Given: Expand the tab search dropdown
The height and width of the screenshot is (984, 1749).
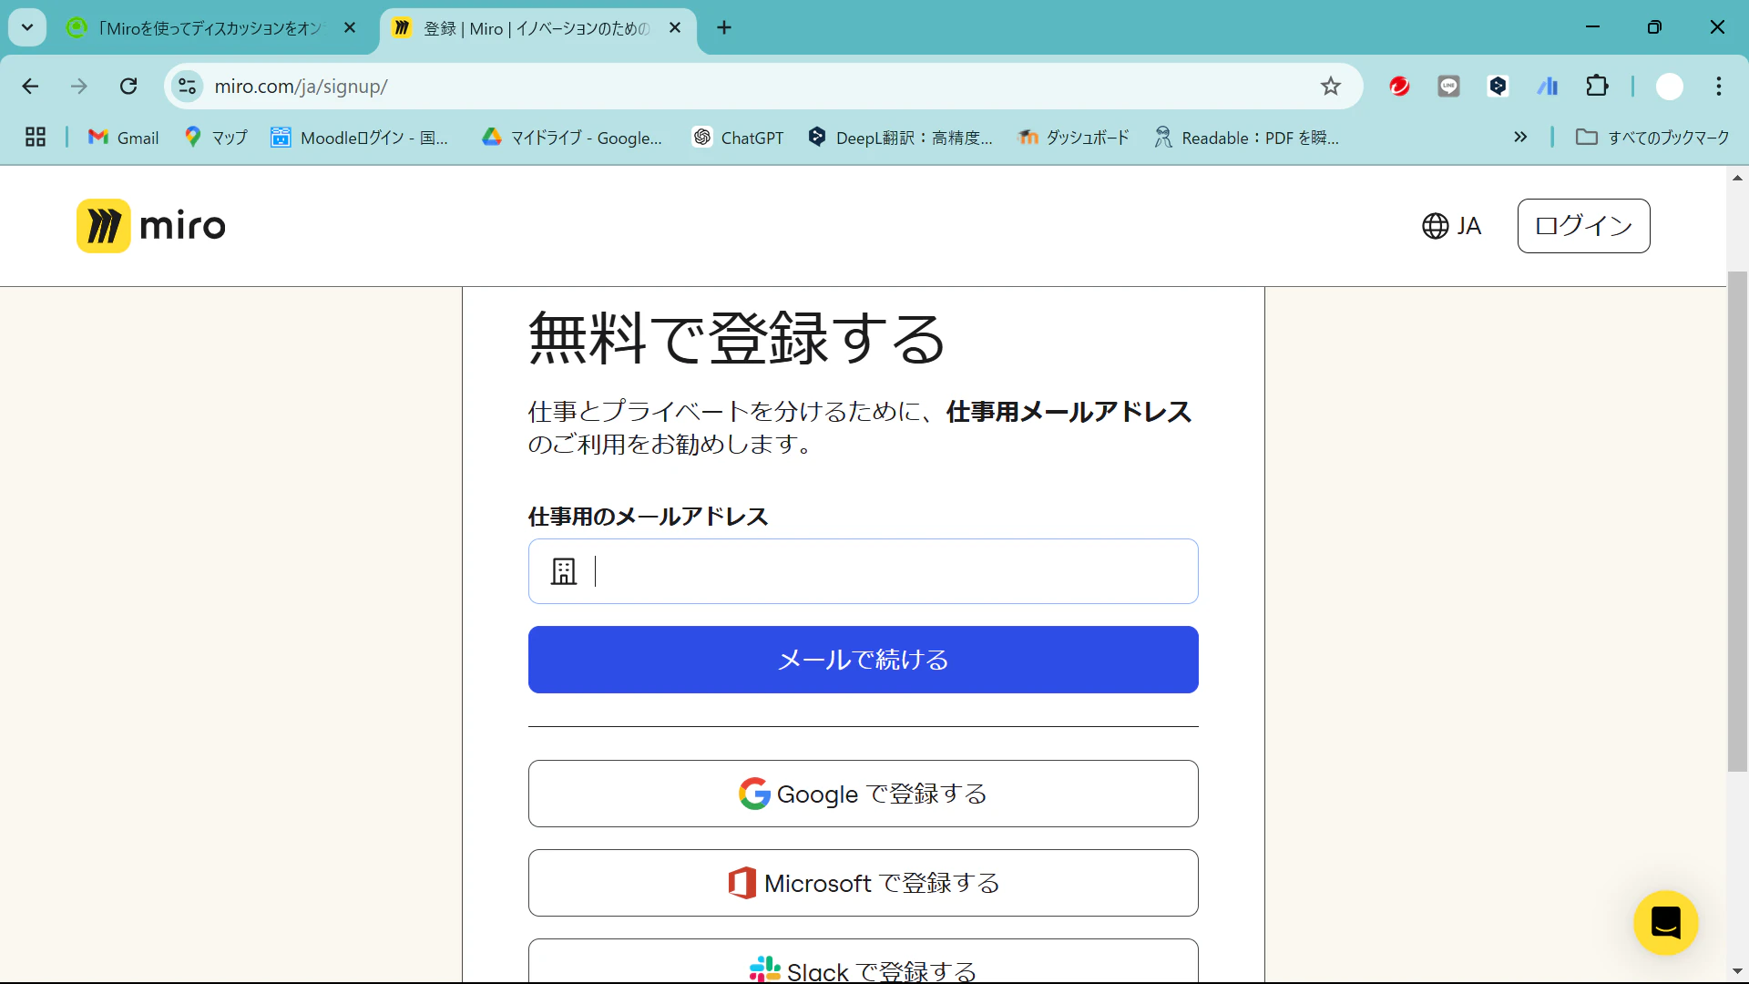Looking at the screenshot, I should [27, 27].
